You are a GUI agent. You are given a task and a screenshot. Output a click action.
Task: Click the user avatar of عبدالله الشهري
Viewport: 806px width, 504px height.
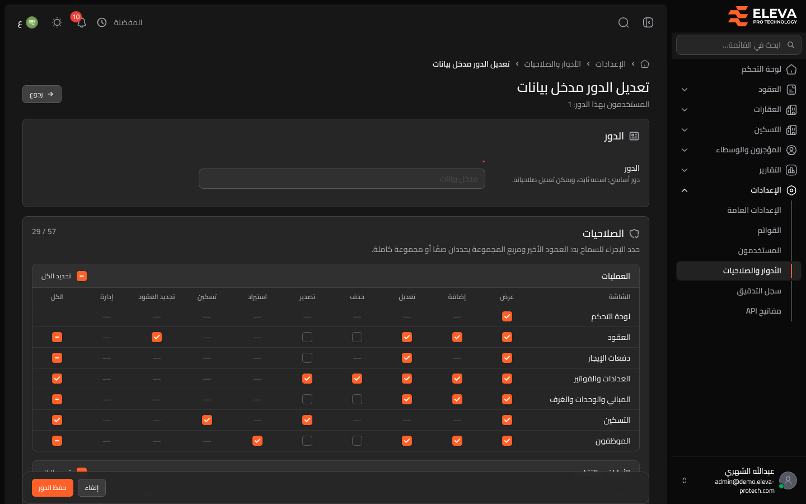[788, 480]
